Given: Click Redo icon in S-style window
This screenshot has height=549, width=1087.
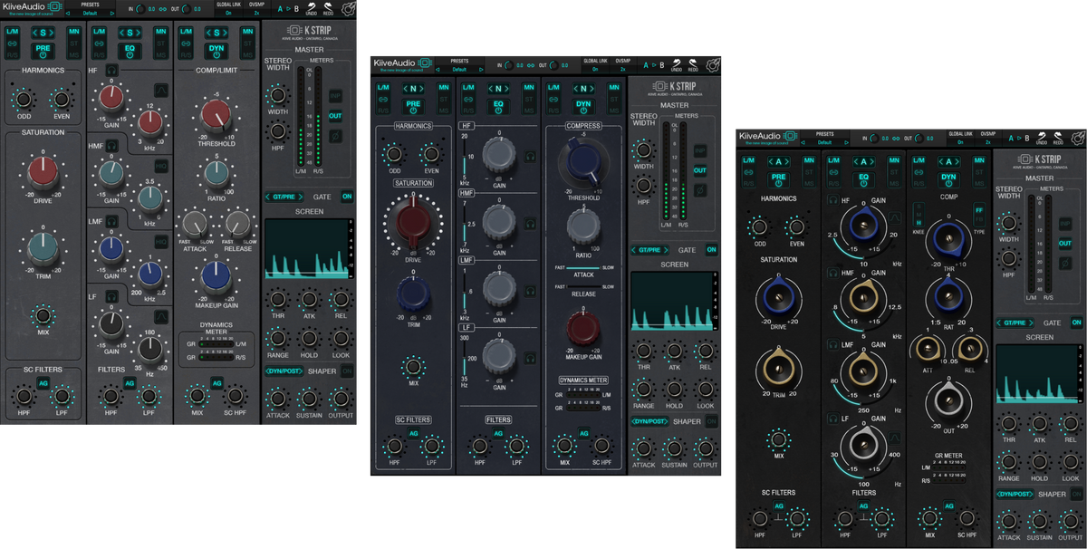Looking at the screenshot, I should [329, 8].
